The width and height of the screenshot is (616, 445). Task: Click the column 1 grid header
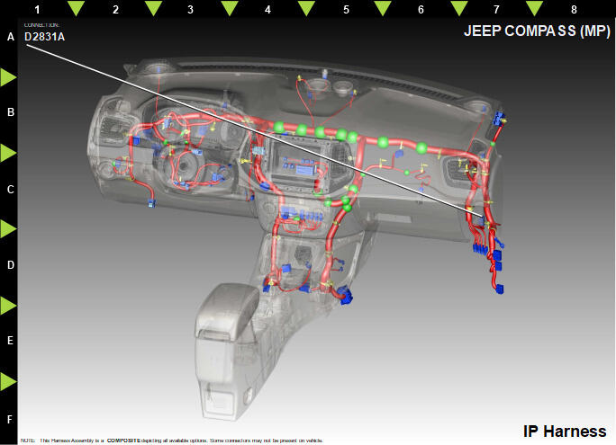point(37,9)
